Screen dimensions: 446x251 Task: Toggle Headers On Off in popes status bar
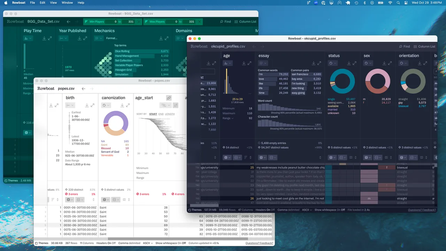point(106,243)
